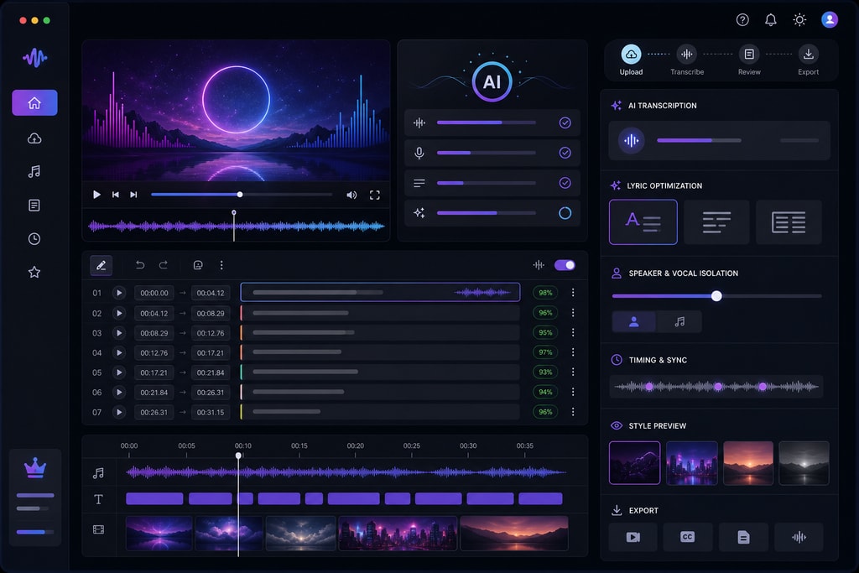The height and width of the screenshot is (573, 859).
Task: Toggle the light/dark theme sun icon
Action: coord(799,20)
